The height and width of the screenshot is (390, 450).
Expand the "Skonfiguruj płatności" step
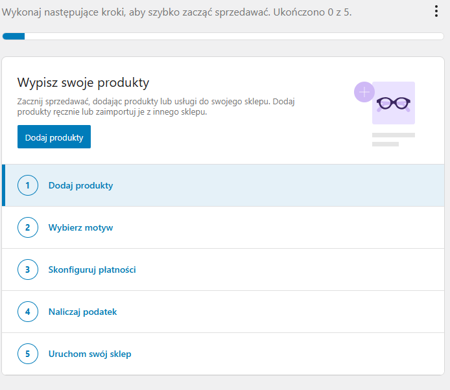tap(92, 270)
